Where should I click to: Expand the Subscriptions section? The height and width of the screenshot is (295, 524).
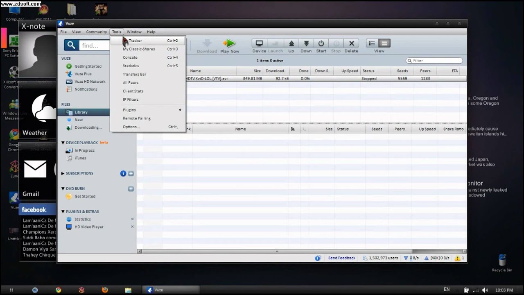pyautogui.click(x=63, y=173)
